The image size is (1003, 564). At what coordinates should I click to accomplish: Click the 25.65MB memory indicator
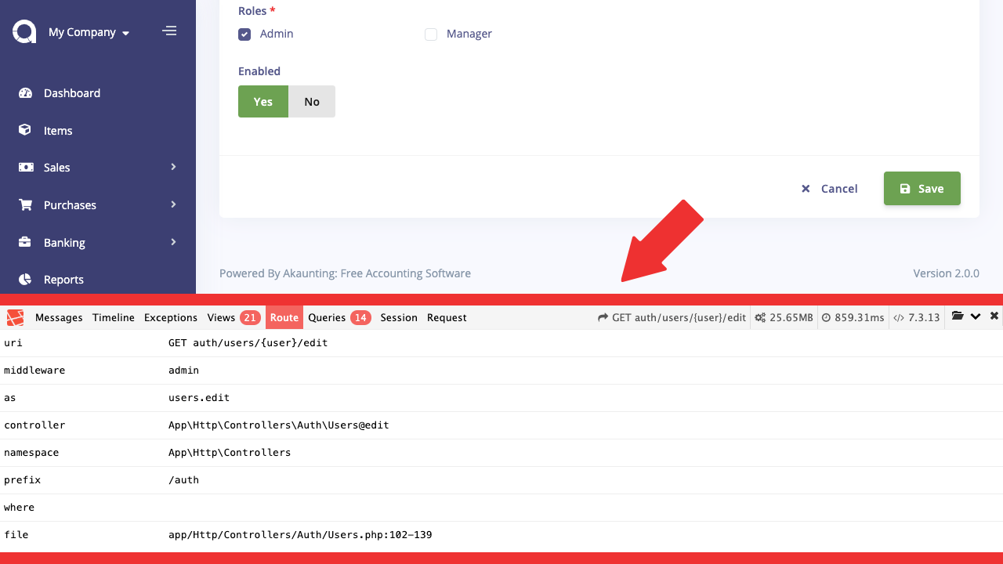[x=784, y=317]
